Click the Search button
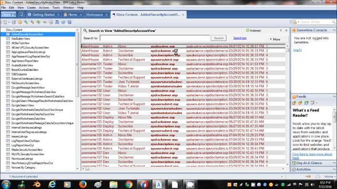The image size is (337, 189). coord(219,38)
